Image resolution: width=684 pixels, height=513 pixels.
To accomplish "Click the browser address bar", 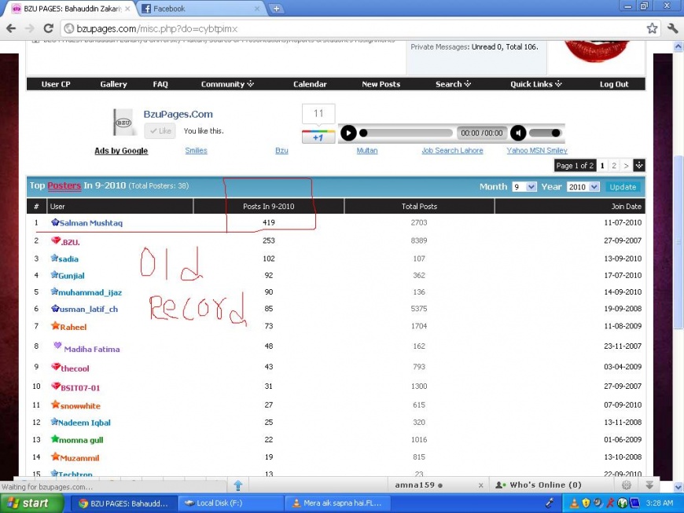I will pyautogui.click(x=354, y=28).
